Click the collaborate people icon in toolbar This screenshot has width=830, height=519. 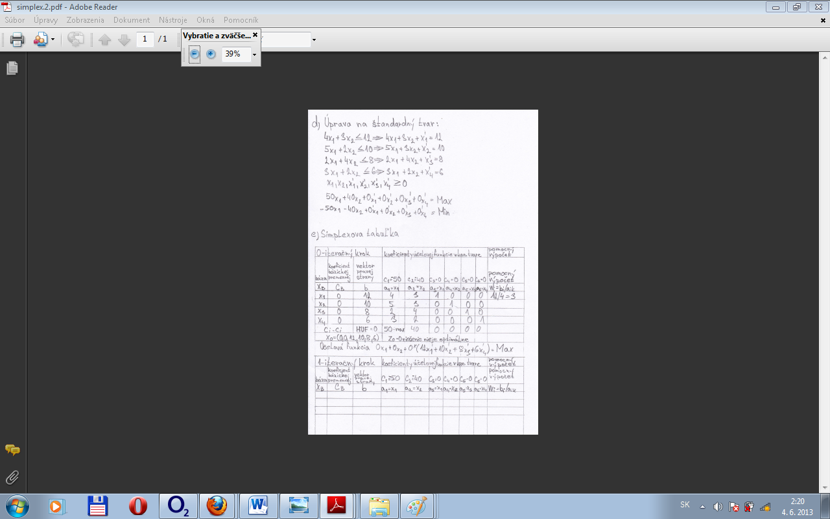(x=40, y=40)
